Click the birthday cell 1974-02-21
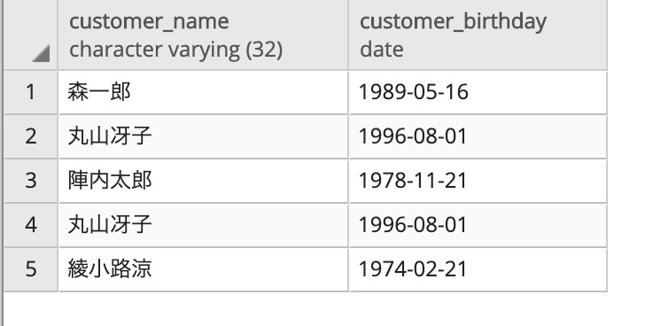The image size is (645, 326). 478,269
